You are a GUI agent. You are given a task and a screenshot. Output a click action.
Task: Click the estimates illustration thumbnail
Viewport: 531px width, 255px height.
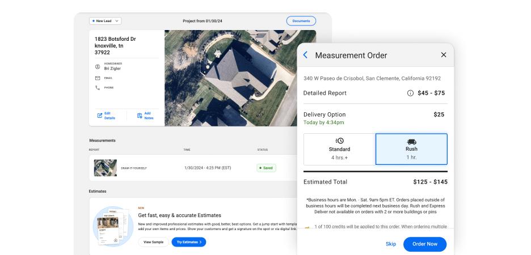click(x=112, y=226)
